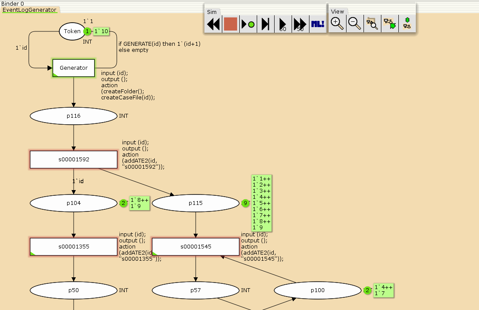Click the s00001545 code segment text
The width and height of the screenshot is (479, 310).
262,247
